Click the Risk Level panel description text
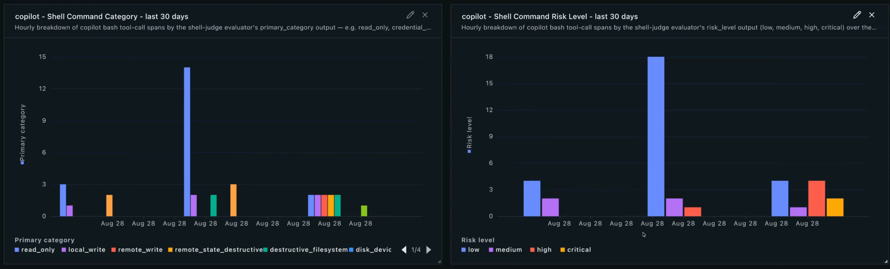This screenshot has width=890, height=269. pos(669,27)
